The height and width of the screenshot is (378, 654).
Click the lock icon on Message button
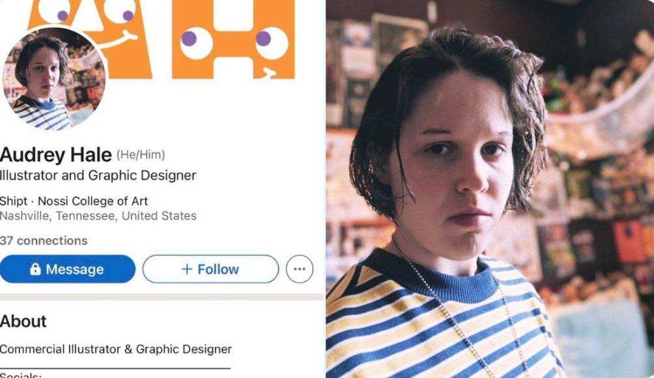click(x=35, y=269)
